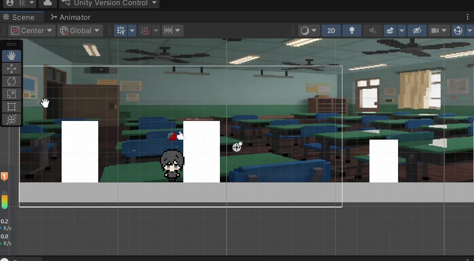474x261 pixels.
Task: Switch to the Animator tab
Action: pyautogui.click(x=70, y=17)
